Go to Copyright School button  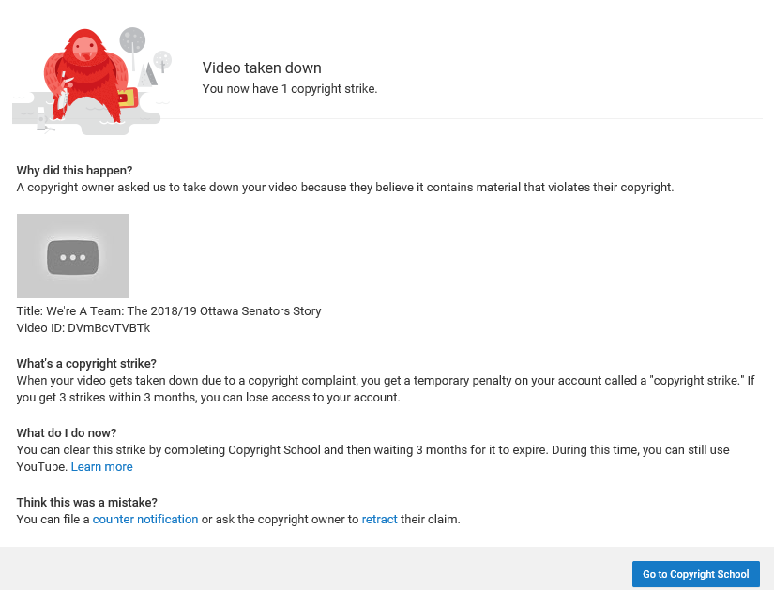coord(695,574)
